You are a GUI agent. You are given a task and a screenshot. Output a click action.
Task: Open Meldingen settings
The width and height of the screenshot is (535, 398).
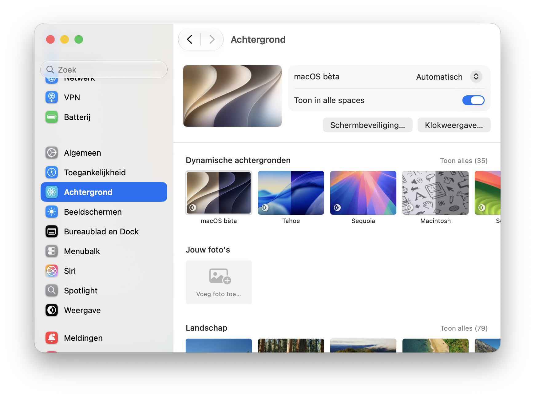coord(104,338)
